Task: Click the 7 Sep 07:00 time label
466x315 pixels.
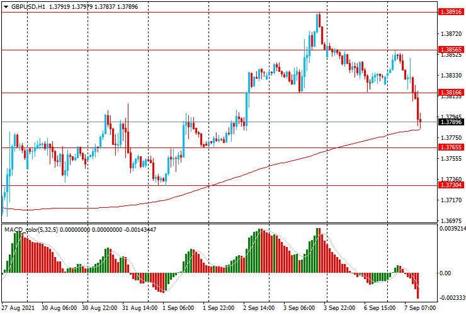Action: (x=420, y=307)
